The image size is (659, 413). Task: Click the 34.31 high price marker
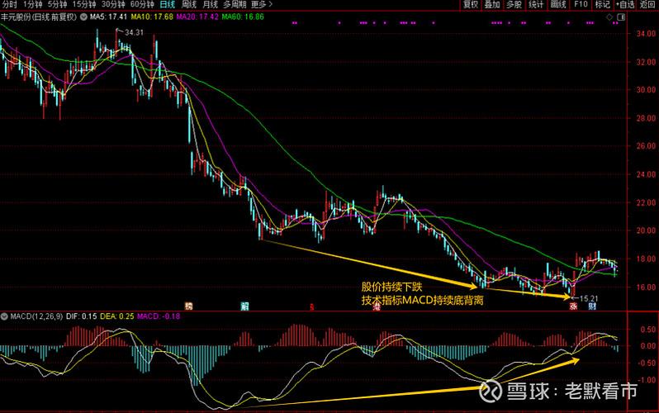132,32
